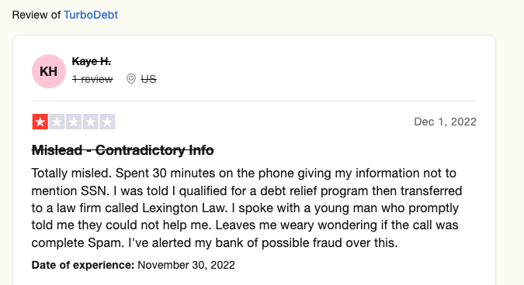Click the Dec 1, 2022 review date
This screenshot has width=524, height=285.
click(x=445, y=122)
